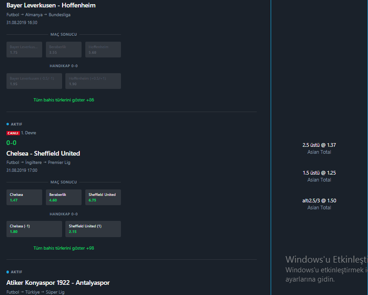
Task: Select altı2.5/3 @ 1.50 Asian Total
Action: tap(319, 204)
